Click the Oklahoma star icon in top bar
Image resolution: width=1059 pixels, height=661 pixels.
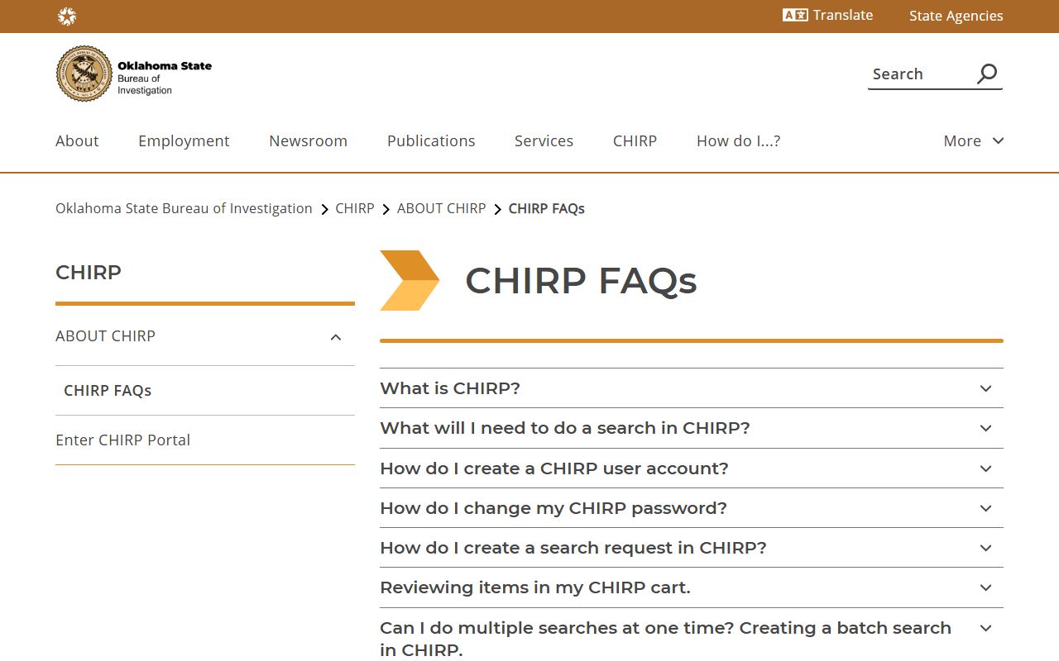coord(67,17)
